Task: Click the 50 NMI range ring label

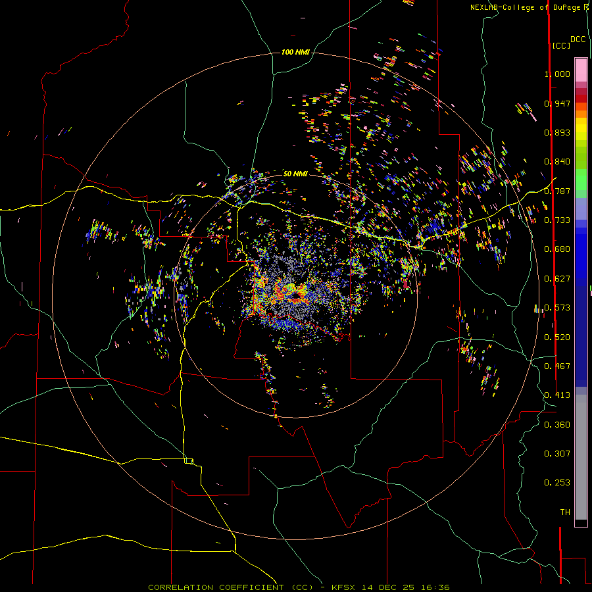Action: (x=295, y=174)
